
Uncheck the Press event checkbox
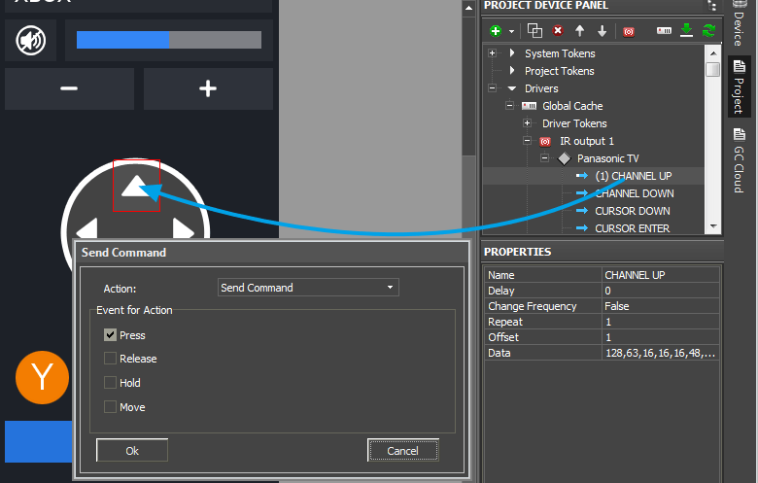point(111,335)
